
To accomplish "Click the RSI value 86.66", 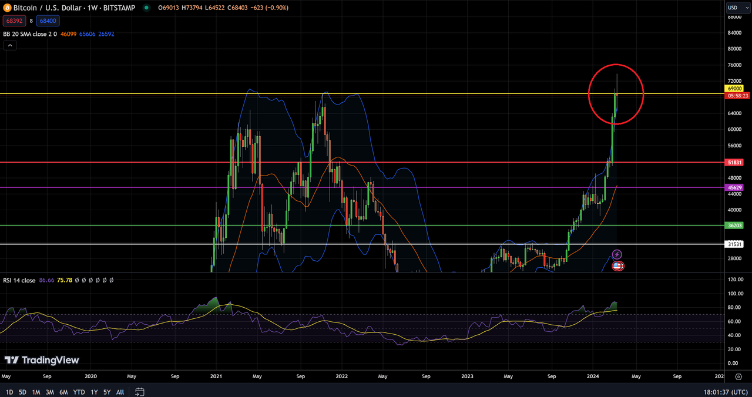I will pyautogui.click(x=46, y=280).
